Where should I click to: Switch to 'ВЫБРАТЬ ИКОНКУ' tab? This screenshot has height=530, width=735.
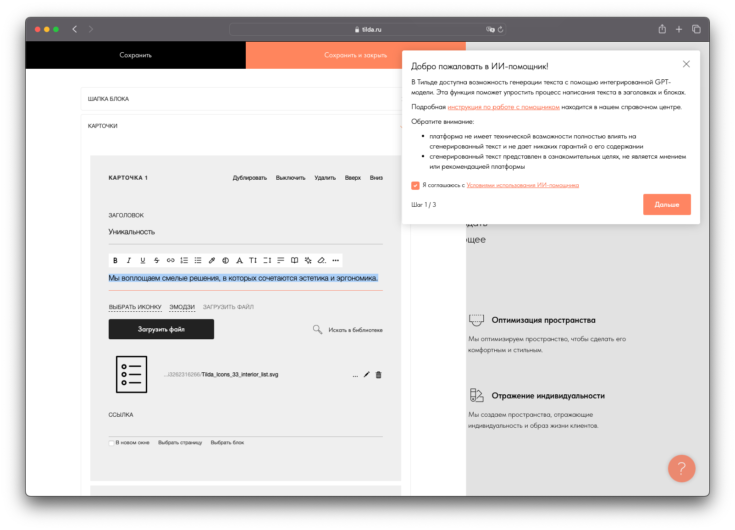[135, 307]
